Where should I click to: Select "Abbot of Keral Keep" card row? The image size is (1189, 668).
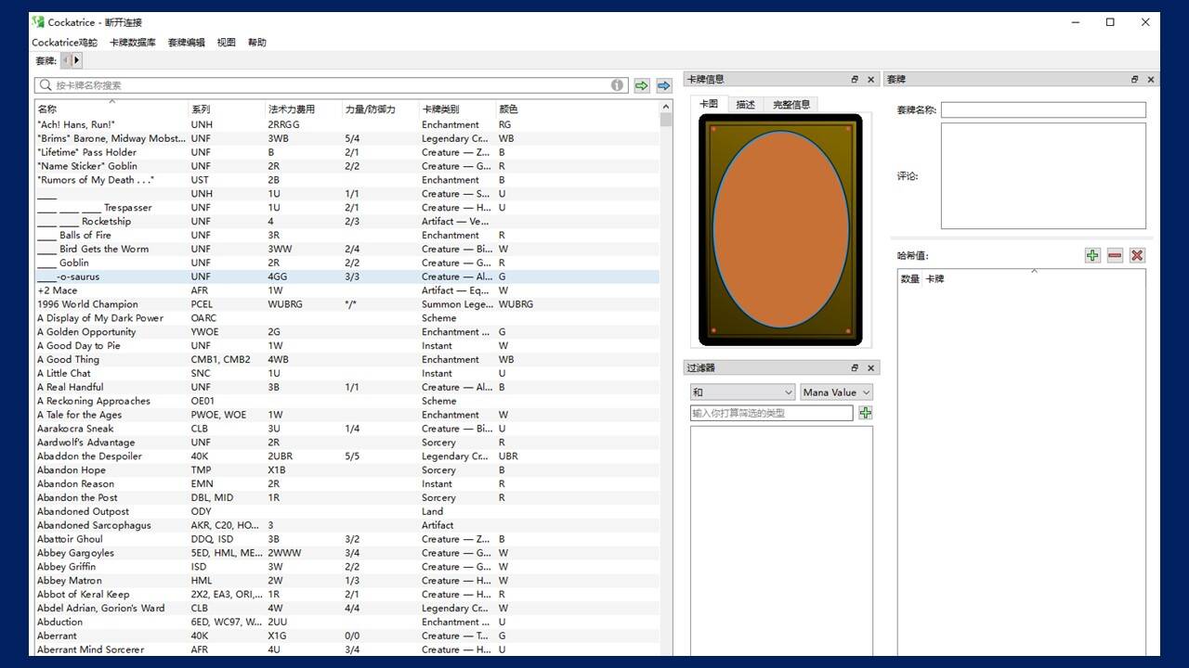click(x=346, y=595)
